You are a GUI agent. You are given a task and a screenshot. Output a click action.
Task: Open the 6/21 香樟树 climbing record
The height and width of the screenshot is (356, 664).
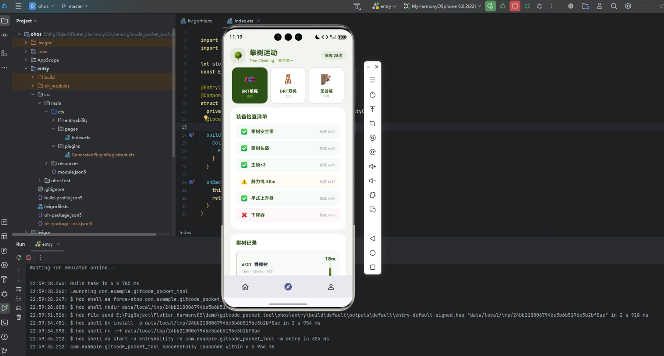[x=288, y=264]
